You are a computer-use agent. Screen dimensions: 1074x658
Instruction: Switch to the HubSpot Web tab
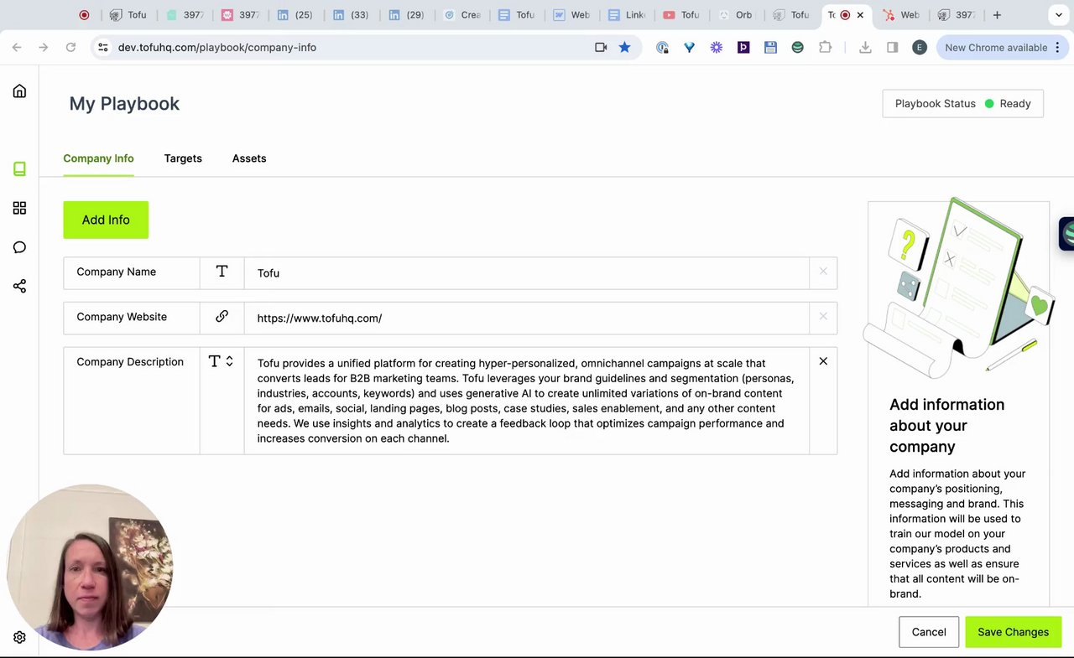tap(901, 15)
